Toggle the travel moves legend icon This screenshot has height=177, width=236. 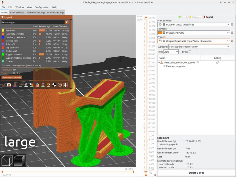(4, 85)
